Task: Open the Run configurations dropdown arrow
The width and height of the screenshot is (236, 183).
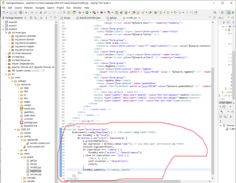Action: (x=90, y=13)
